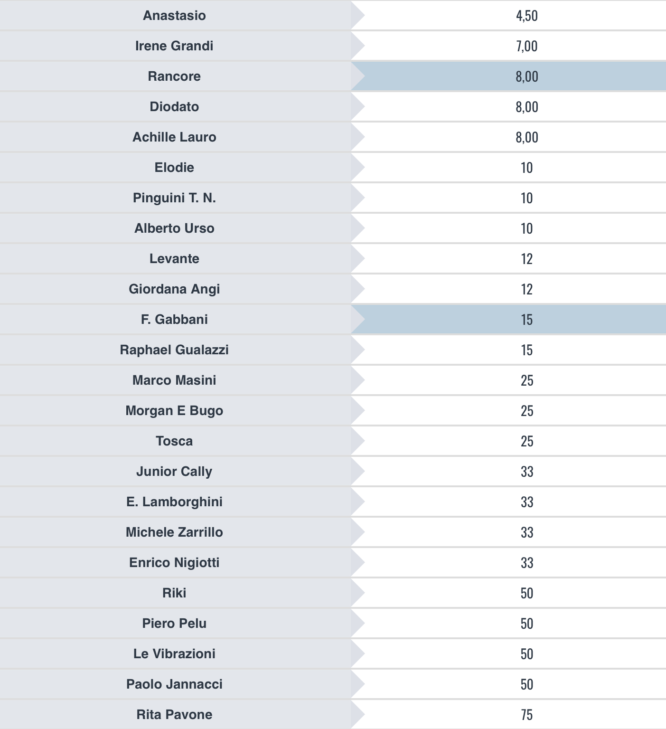This screenshot has width=666, height=729.
Task: Click the Morgan E Bugo odds cell
Action: [x=526, y=411]
